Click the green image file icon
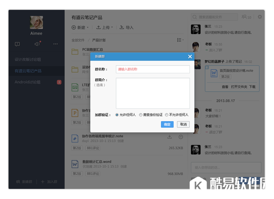274x199 pixels. pyautogui.click(x=75, y=87)
